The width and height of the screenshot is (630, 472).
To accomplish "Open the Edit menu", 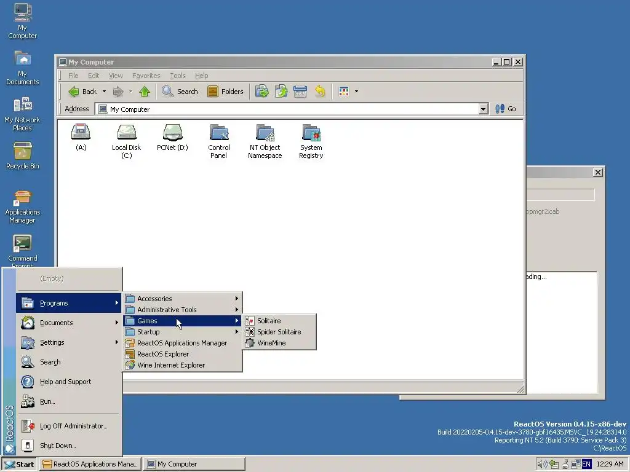I will 94,76.
